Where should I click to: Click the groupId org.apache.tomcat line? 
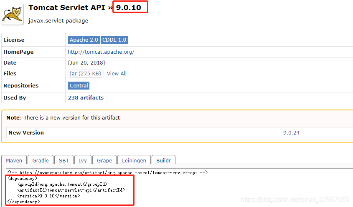click(62, 184)
